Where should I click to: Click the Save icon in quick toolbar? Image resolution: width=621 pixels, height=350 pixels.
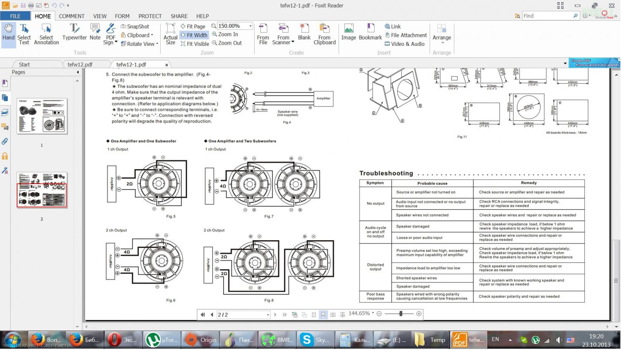click(23, 5)
